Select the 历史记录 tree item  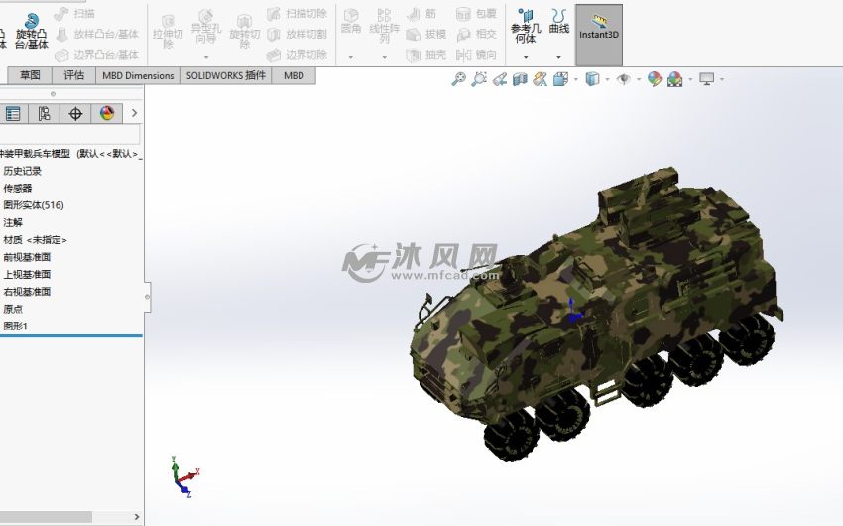tap(22, 171)
